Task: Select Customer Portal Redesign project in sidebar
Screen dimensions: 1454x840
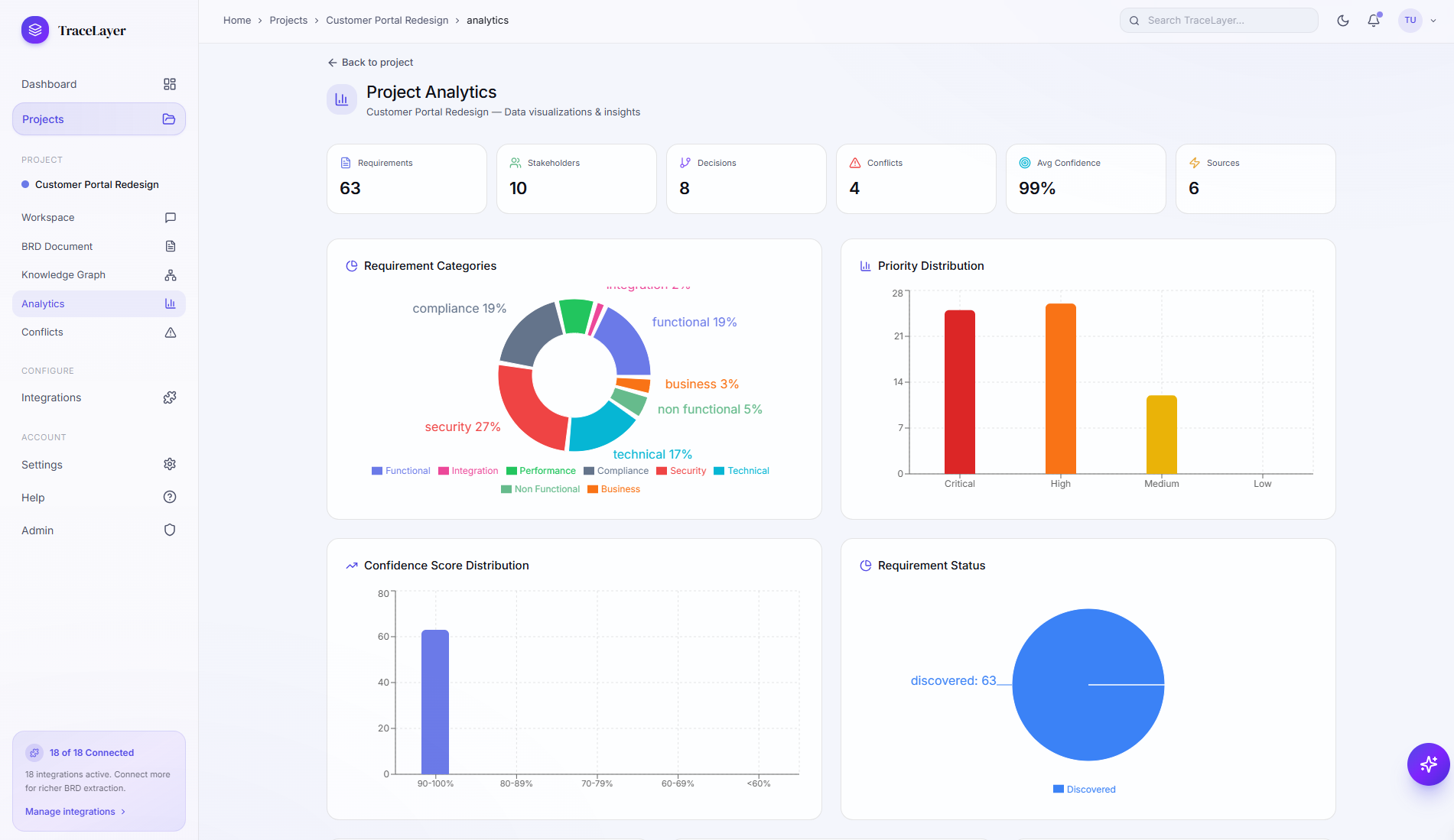Action: point(96,185)
